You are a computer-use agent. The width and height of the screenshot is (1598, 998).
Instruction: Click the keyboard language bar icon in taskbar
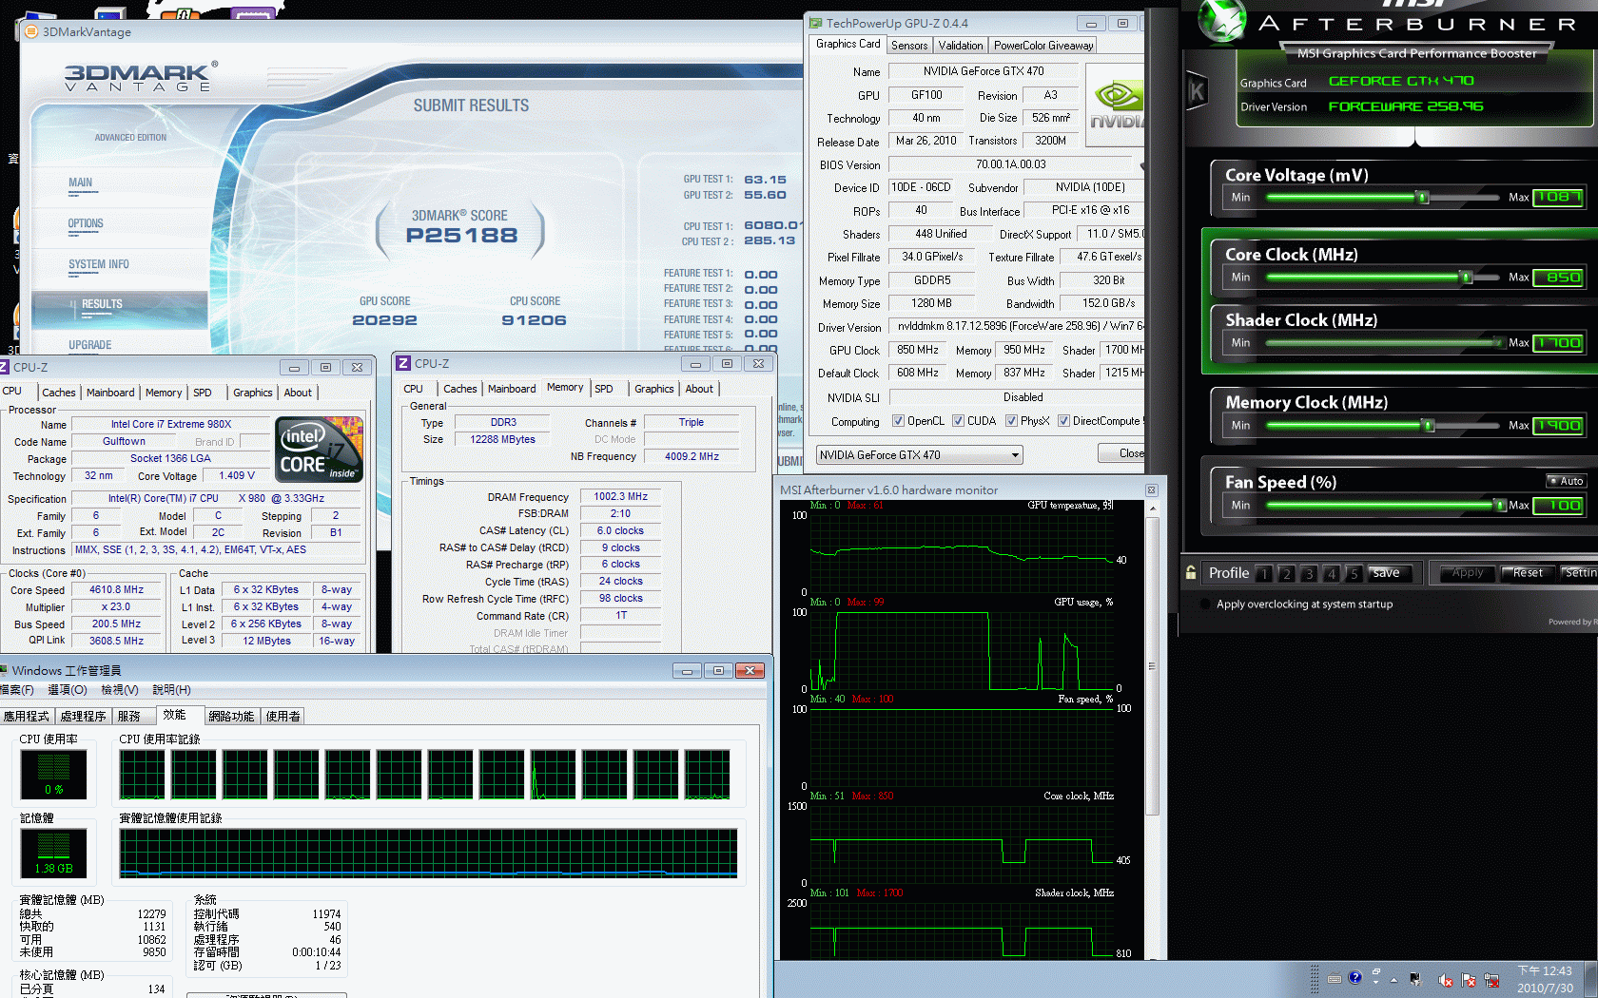pyautogui.click(x=1335, y=978)
